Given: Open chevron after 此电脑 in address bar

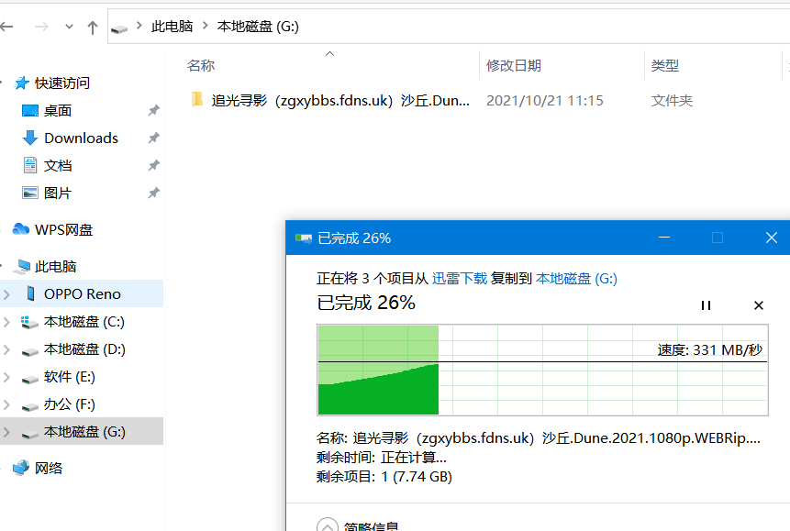Looking at the screenshot, I should [205, 26].
